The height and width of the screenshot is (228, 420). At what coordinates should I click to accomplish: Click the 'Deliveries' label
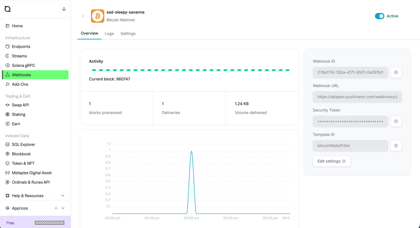point(171,113)
